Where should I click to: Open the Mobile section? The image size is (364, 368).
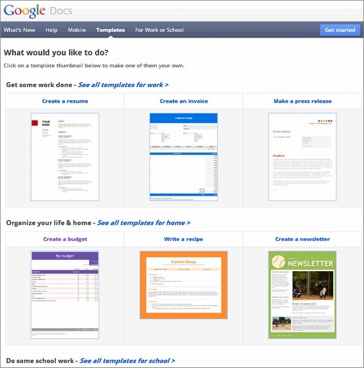tap(77, 30)
